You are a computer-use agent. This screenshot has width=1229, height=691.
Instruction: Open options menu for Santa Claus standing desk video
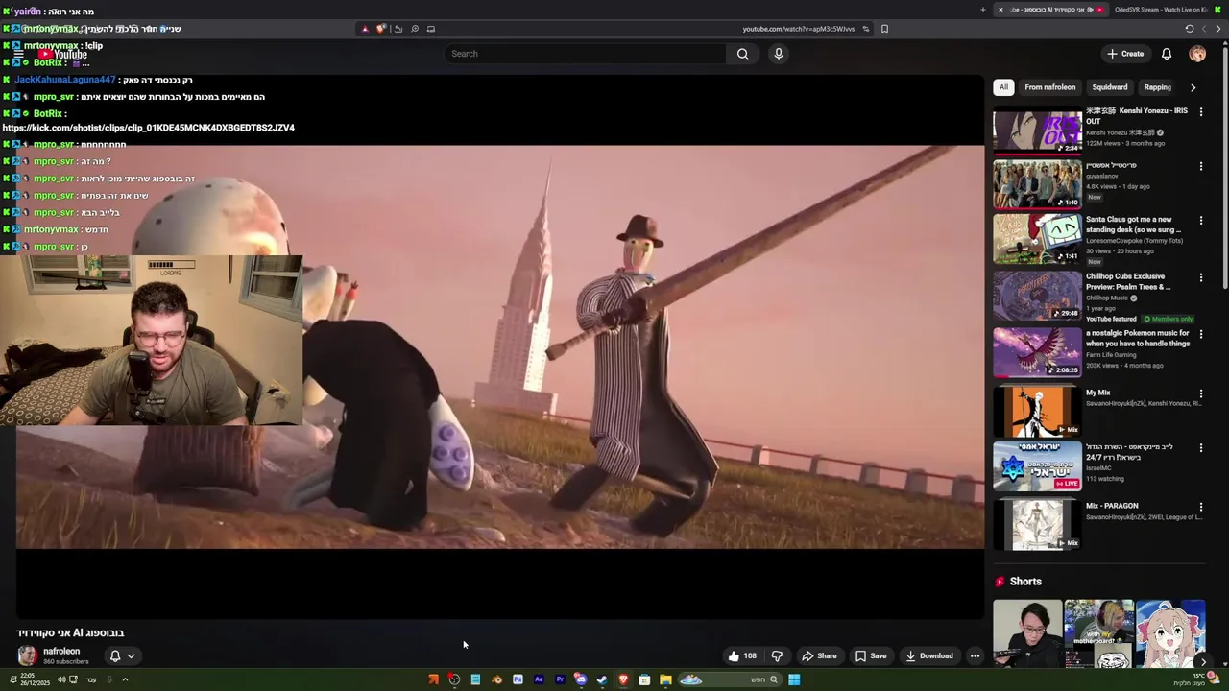point(1200,221)
